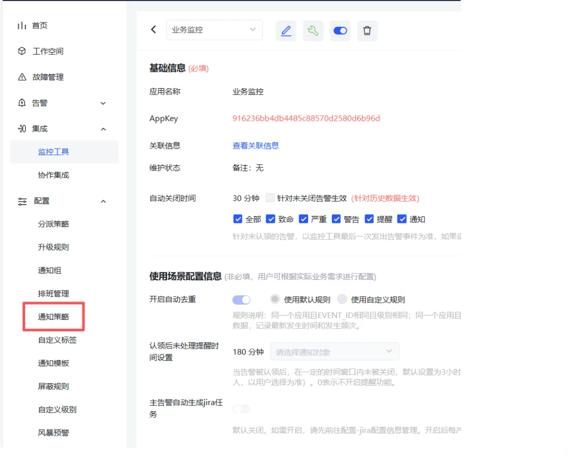Click the trash can delete icon

coord(367,31)
